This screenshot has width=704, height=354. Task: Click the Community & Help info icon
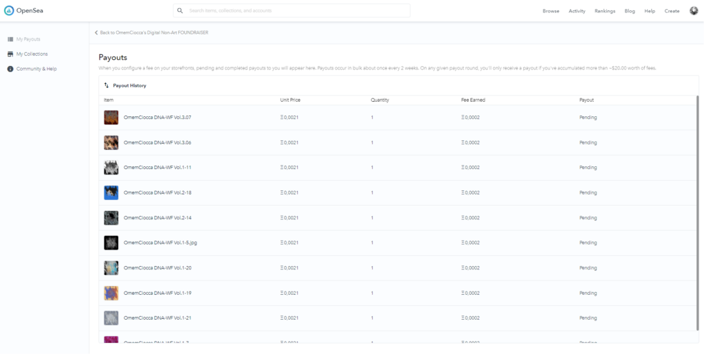[x=10, y=69]
